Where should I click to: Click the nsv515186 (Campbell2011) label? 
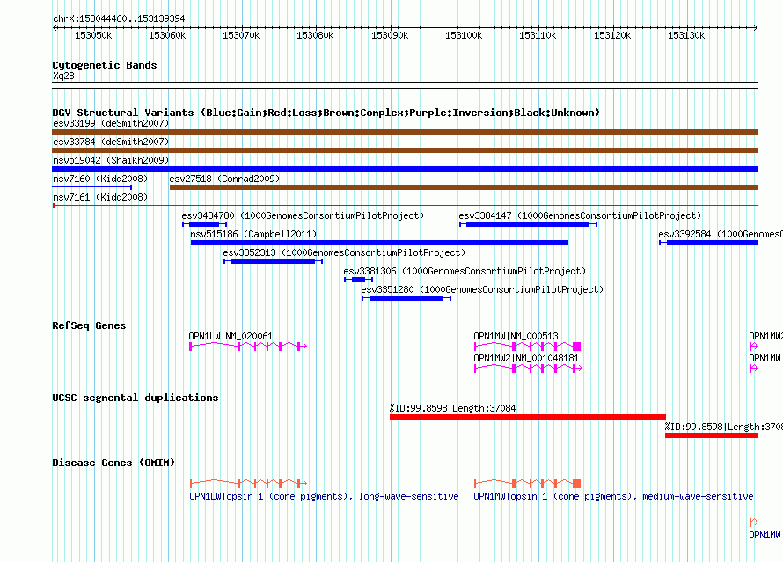(x=253, y=234)
